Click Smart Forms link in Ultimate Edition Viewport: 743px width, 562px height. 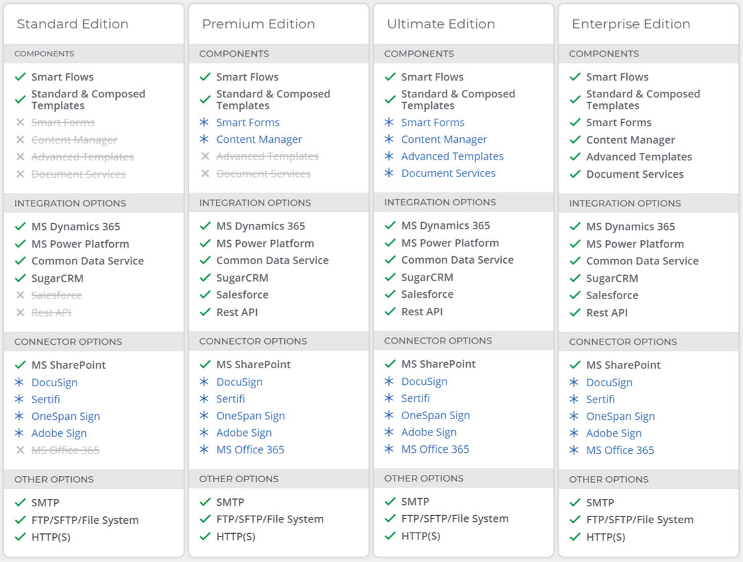pyautogui.click(x=433, y=122)
